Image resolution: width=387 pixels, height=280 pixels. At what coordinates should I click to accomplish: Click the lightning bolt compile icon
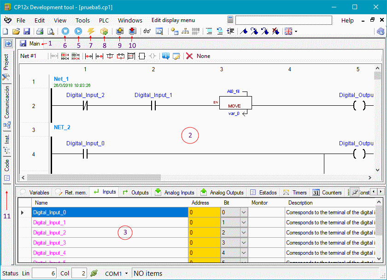coord(91,31)
